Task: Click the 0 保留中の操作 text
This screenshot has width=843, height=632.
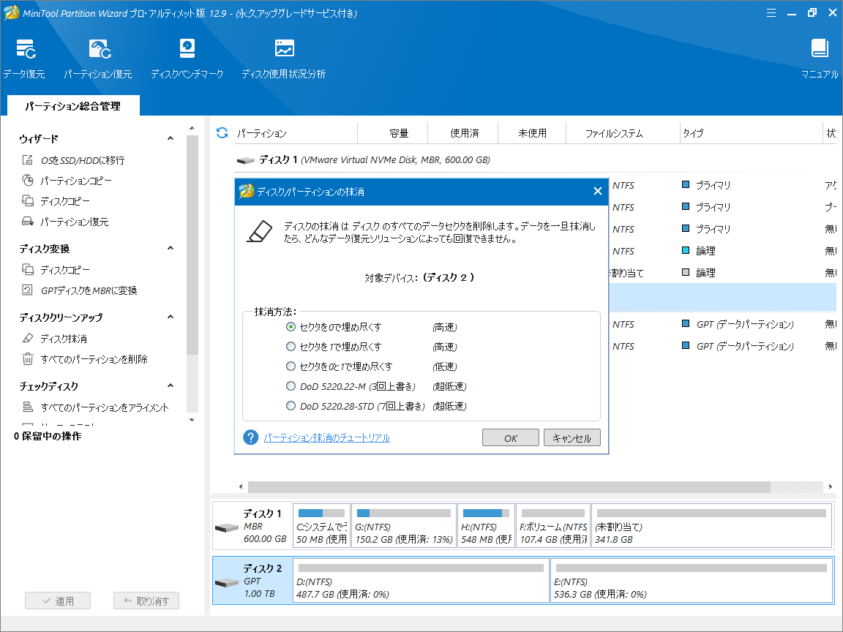Action: tap(48, 436)
